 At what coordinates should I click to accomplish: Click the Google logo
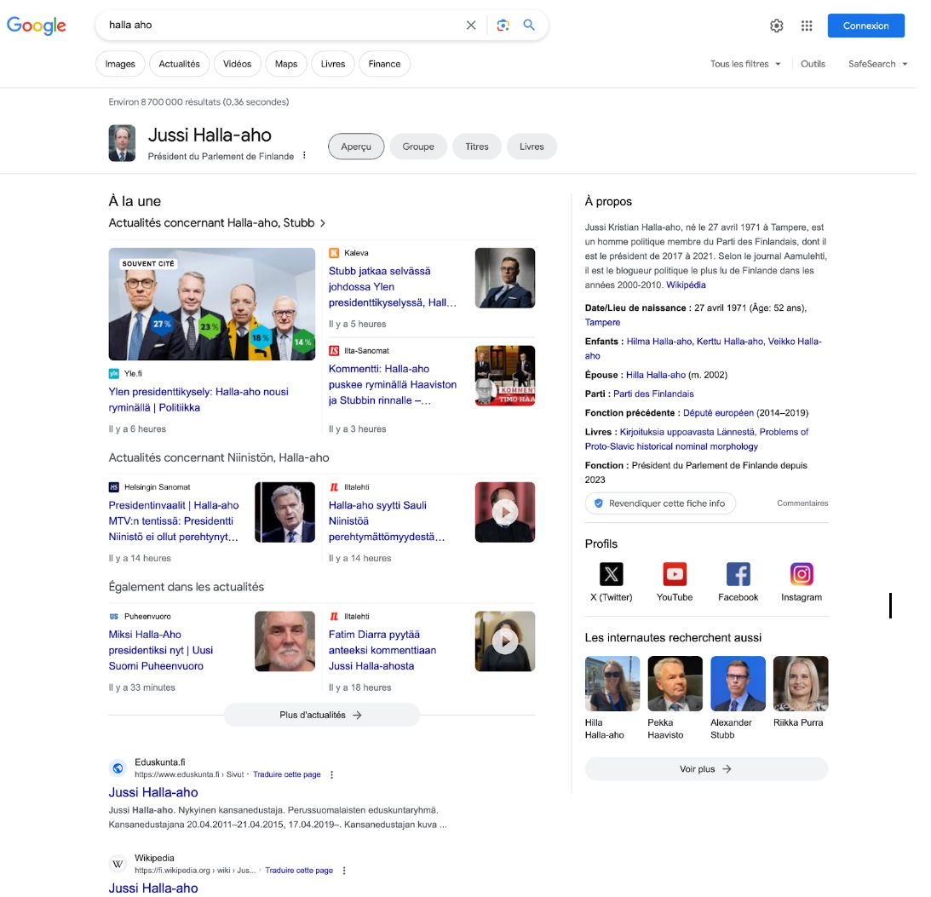37,26
